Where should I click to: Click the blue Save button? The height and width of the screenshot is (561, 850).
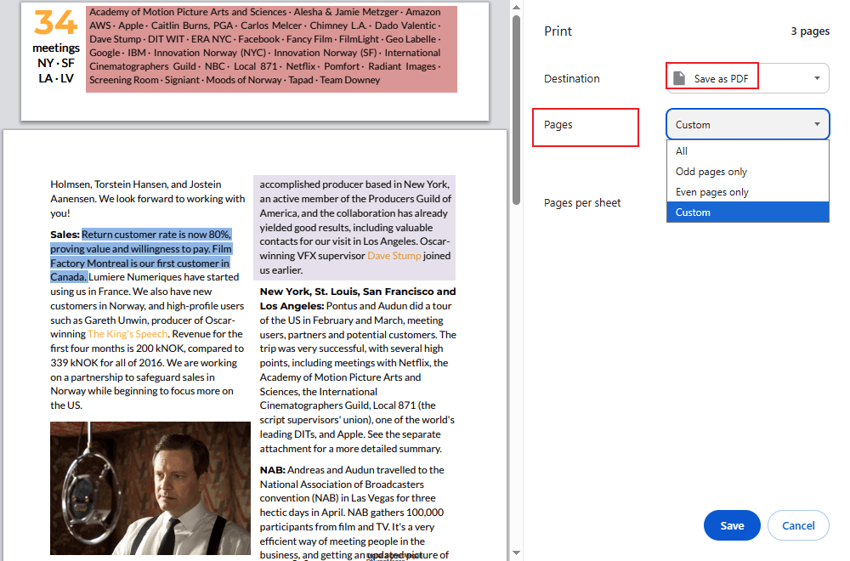732,525
